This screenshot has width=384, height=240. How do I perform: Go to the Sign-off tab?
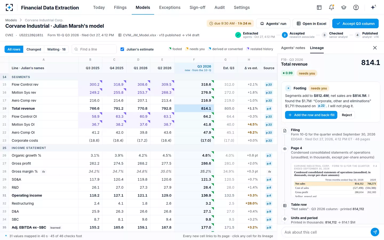pyautogui.click(x=197, y=7)
